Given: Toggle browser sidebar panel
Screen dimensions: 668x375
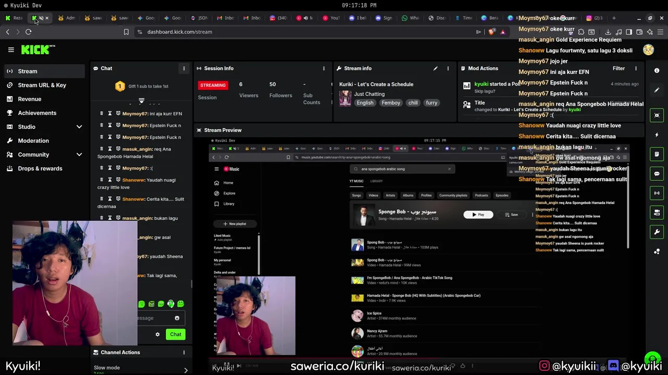Looking at the screenshot, I should (x=629, y=32).
